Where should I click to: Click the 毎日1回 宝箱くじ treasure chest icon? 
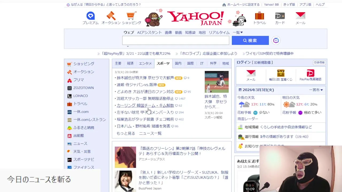point(281,73)
